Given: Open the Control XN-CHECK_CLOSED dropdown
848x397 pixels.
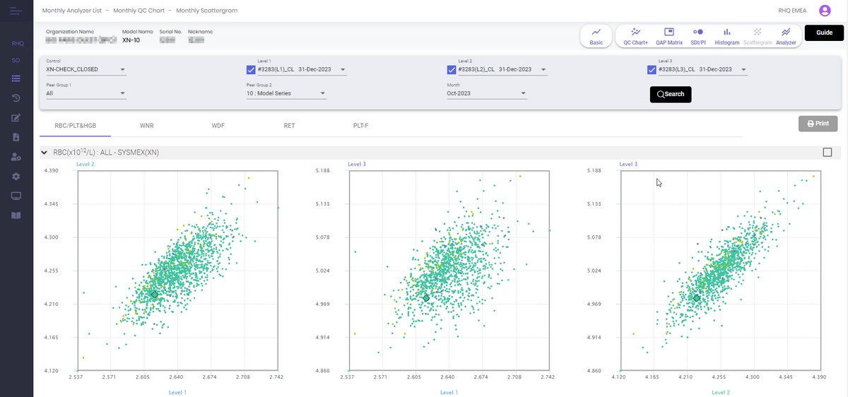Looking at the screenshot, I should pyautogui.click(x=86, y=70).
